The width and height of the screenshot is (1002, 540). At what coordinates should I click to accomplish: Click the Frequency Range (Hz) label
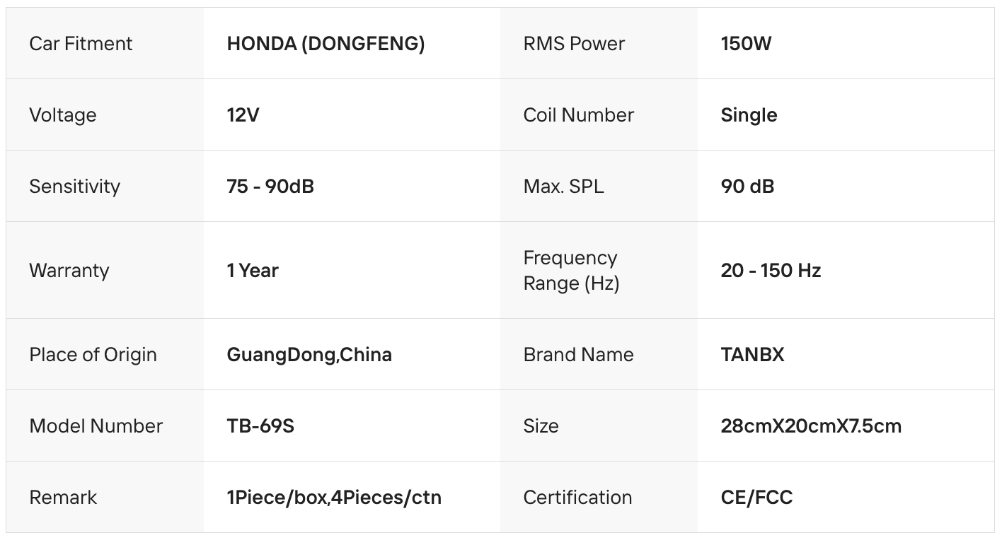click(x=570, y=271)
